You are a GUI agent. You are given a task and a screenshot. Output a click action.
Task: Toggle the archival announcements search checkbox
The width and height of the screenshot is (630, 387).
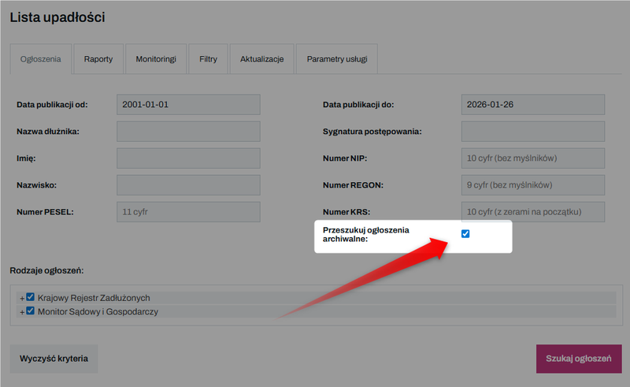(465, 234)
